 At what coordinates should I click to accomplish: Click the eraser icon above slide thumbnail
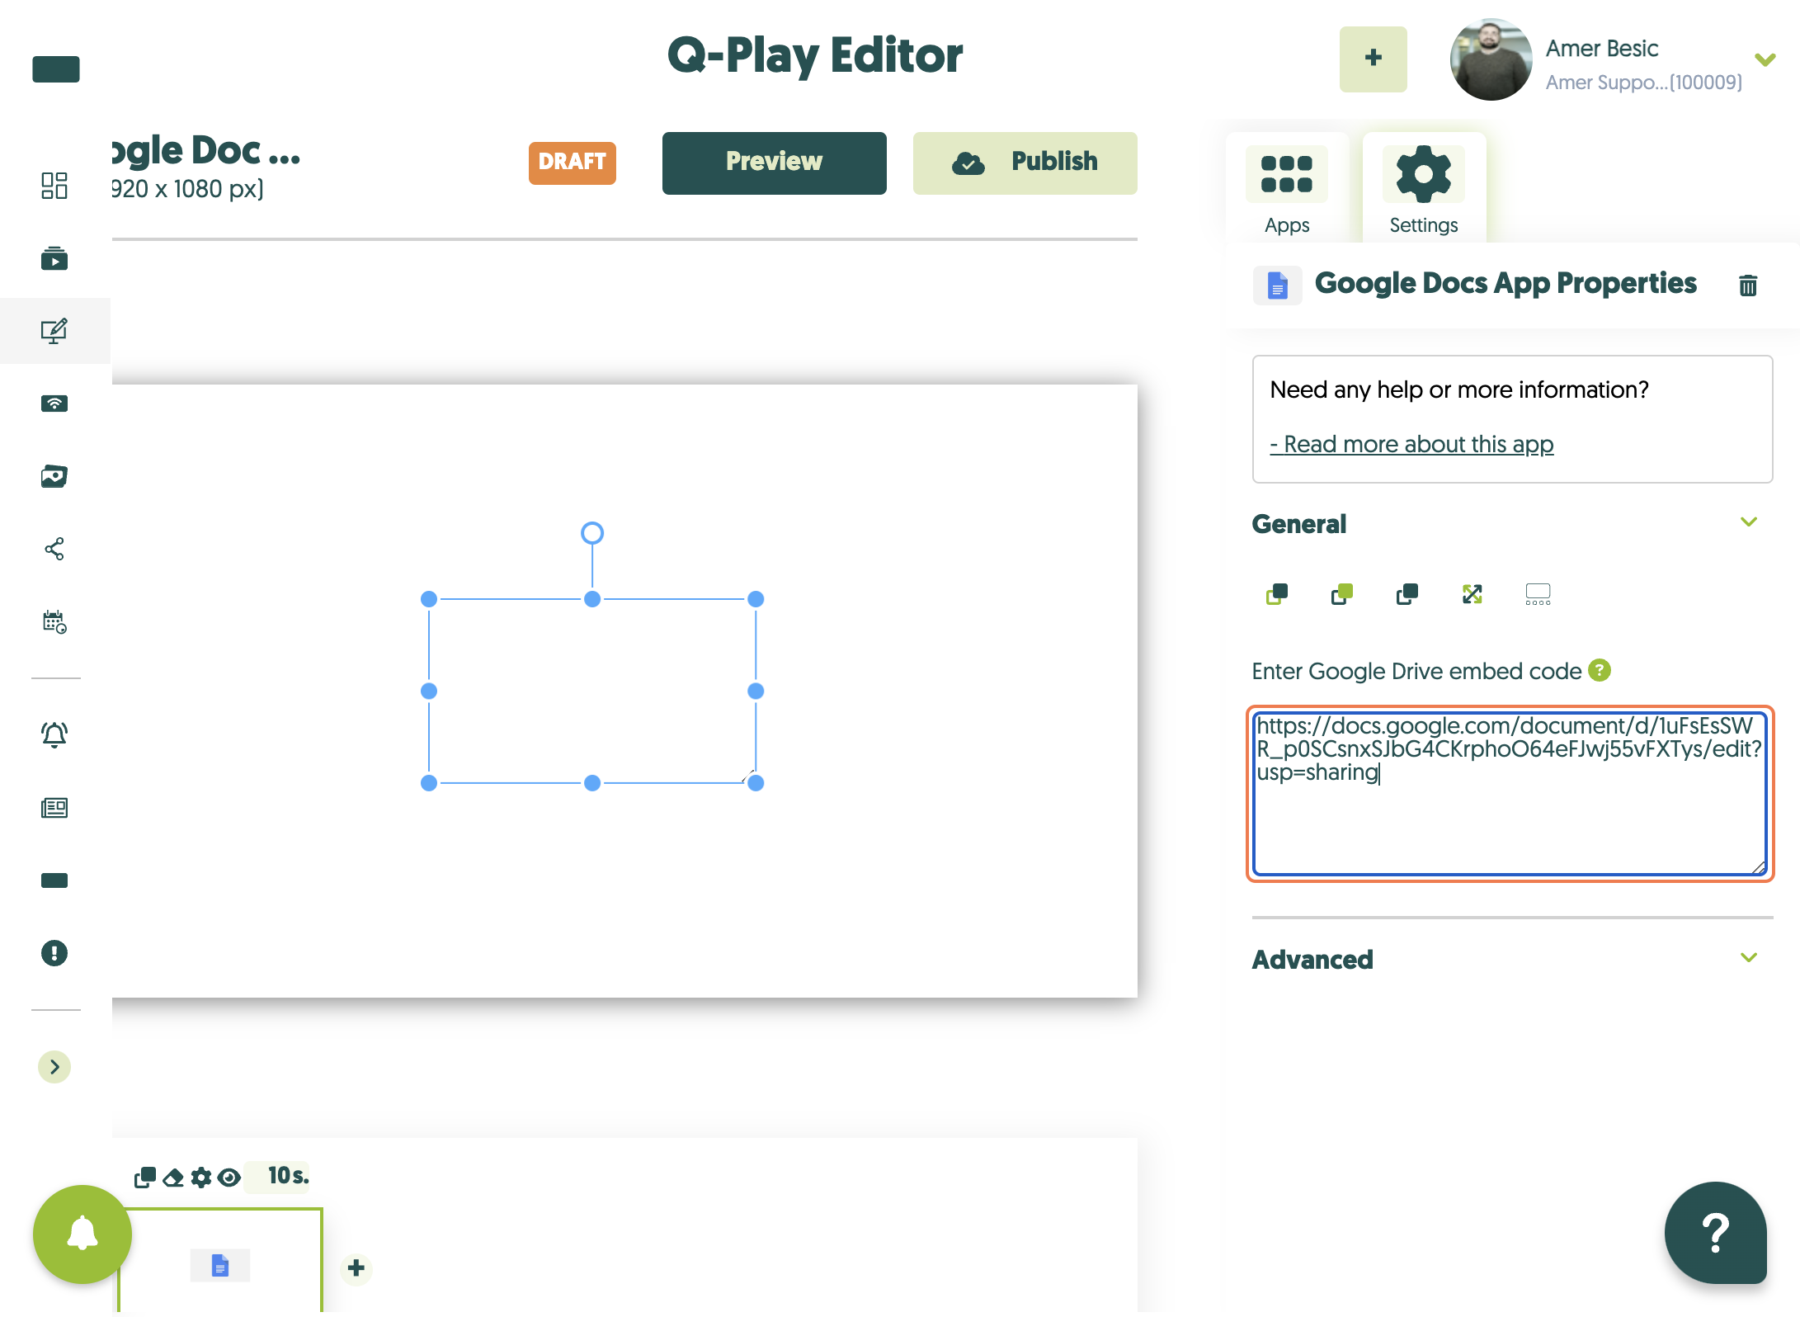coord(173,1178)
